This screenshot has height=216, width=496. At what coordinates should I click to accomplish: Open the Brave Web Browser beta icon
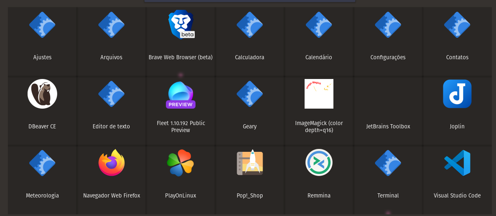coord(181,24)
